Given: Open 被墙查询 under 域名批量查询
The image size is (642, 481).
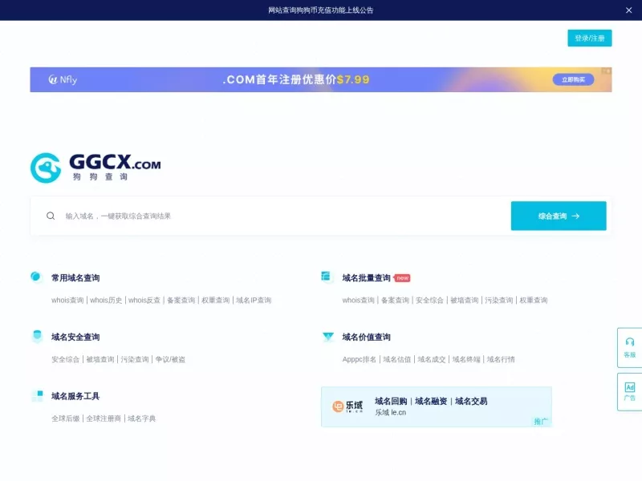Looking at the screenshot, I should [x=465, y=300].
